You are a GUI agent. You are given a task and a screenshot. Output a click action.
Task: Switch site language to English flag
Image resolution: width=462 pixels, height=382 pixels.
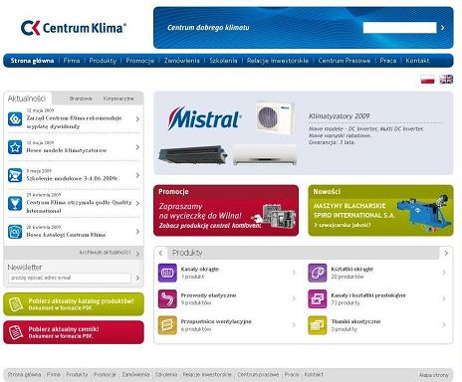coord(446,80)
